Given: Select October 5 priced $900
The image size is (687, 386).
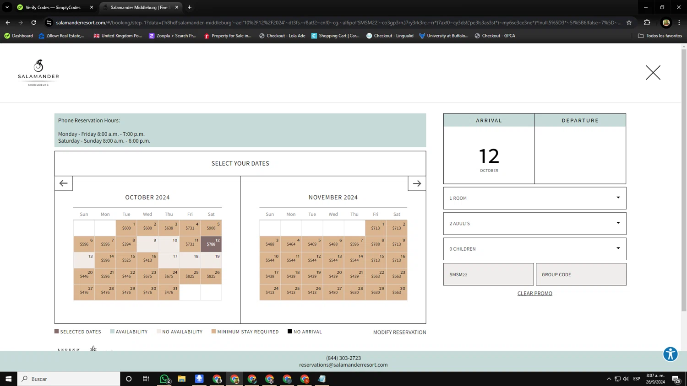Looking at the screenshot, I should (211, 228).
